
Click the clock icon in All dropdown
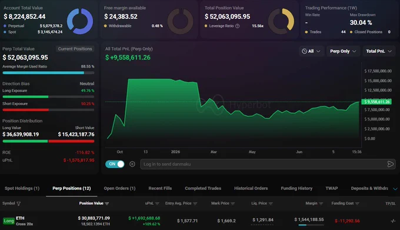pos(304,51)
